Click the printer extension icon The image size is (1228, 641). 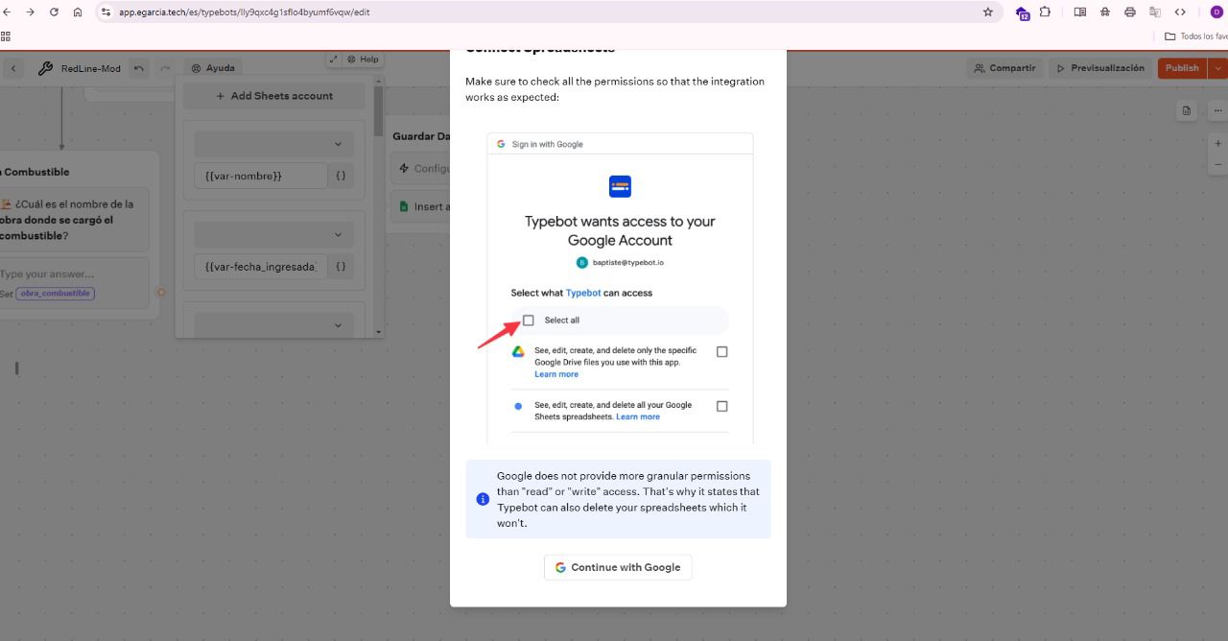1129,12
